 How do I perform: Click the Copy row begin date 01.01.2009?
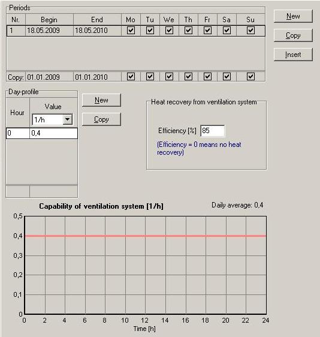click(49, 77)
